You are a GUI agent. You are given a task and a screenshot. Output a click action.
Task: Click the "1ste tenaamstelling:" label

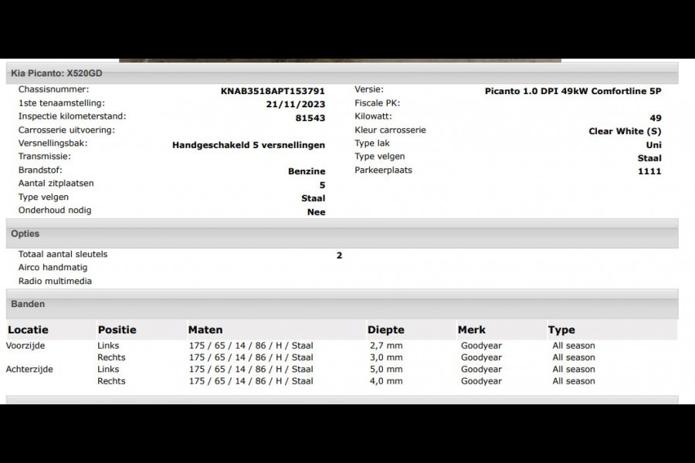click(62, 103)
